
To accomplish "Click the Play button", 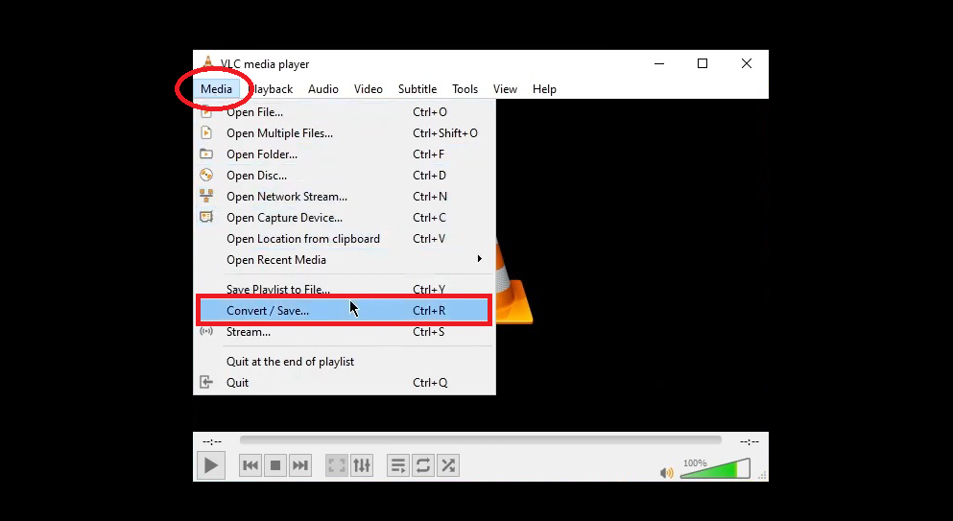I will point(211,465).
